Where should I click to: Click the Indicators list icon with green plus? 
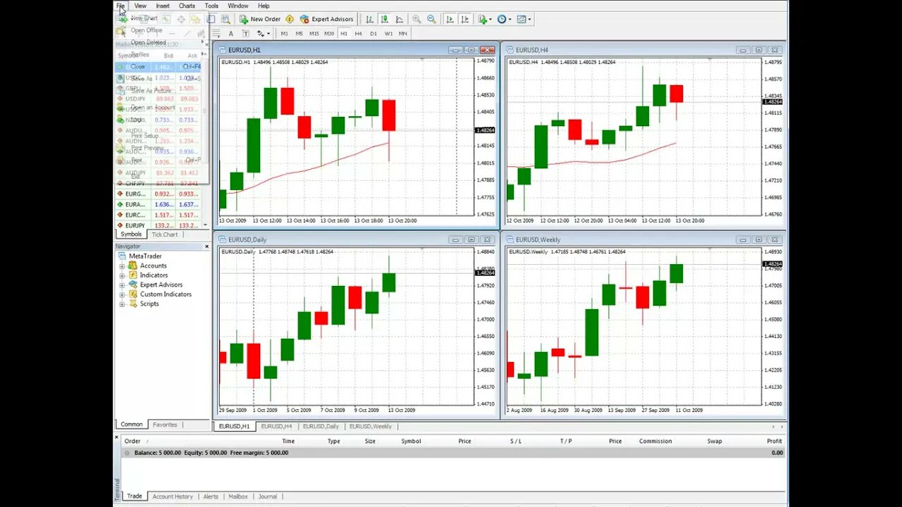click(x=483, y=19)
